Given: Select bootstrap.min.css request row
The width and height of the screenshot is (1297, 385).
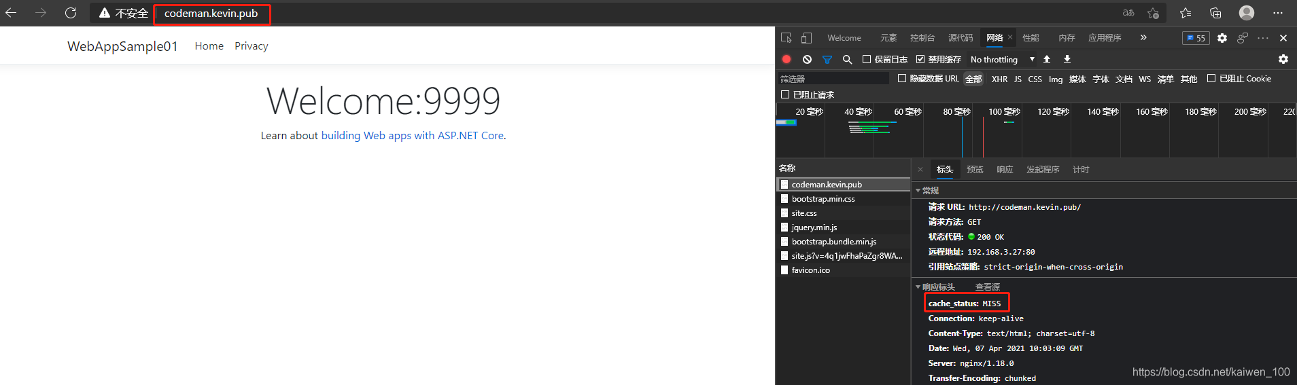Looking at the screenshot, I should tap(843, 199).
